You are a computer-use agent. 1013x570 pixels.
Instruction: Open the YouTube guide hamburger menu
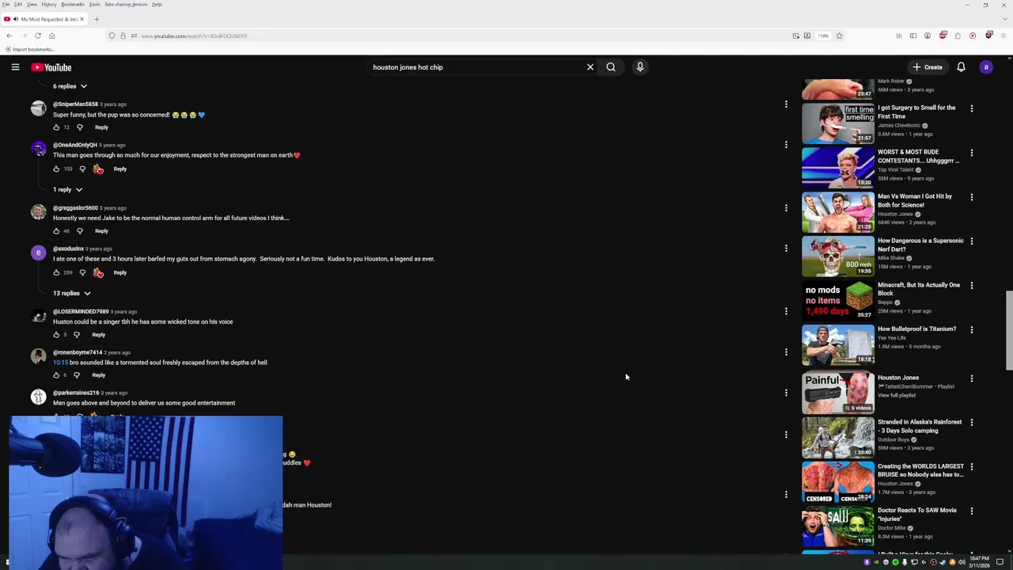pos(15,67)
